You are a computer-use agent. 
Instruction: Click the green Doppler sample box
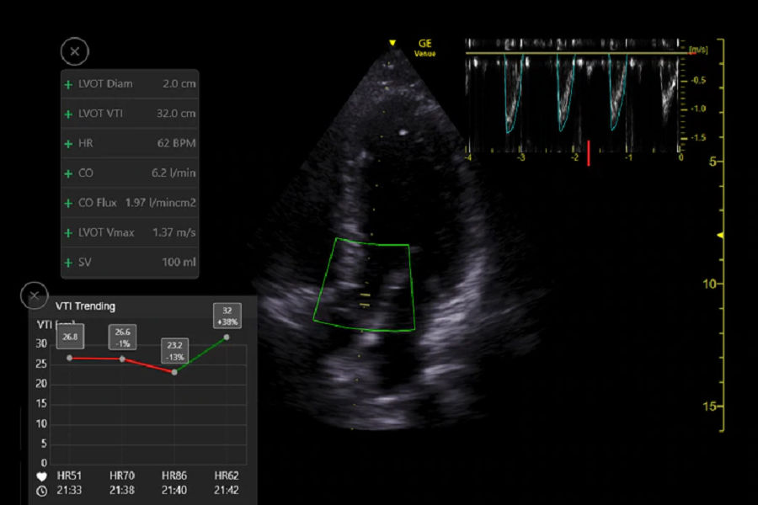[x=366, y=284]
